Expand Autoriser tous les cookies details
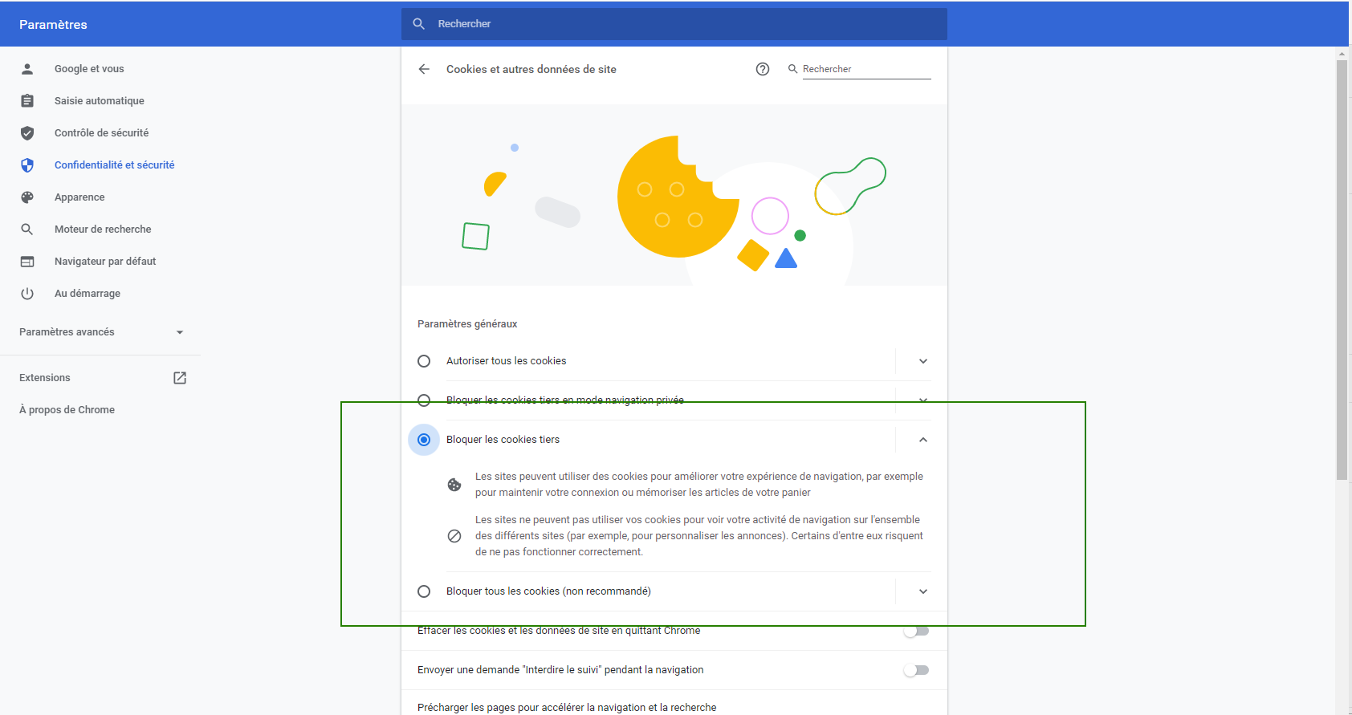 [923, 361]
